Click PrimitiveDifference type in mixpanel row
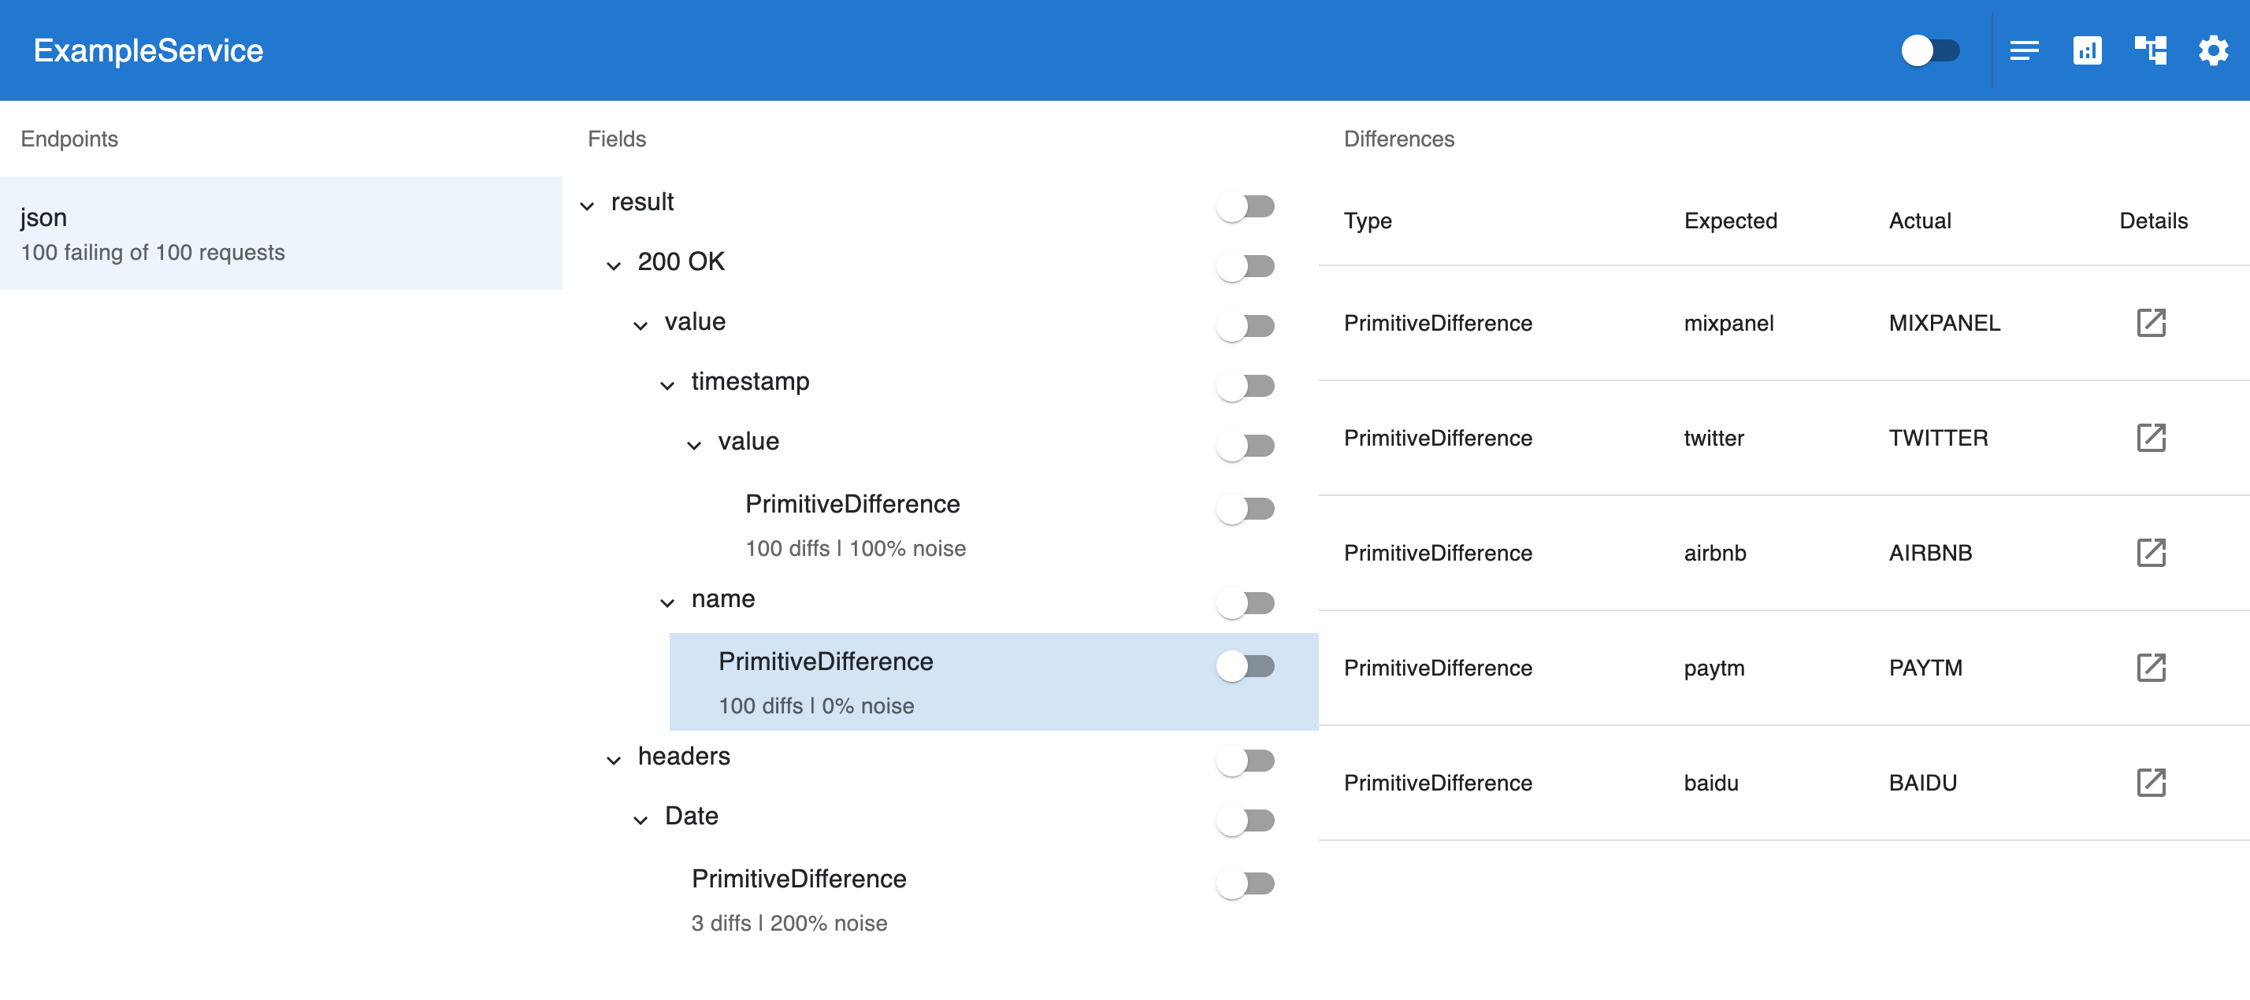The width and height of the screenshot is (2250, 1000). (1438, 323)
